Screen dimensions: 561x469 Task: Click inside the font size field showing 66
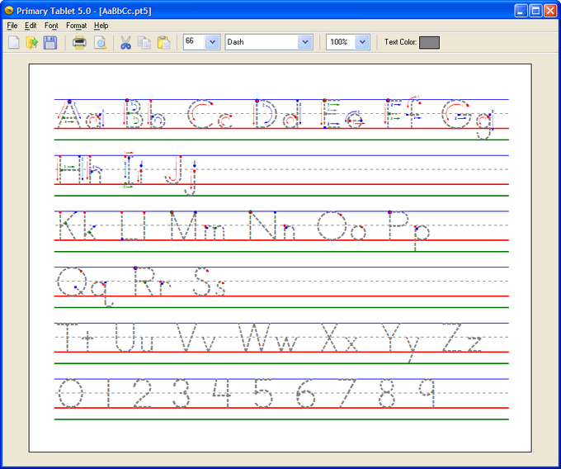tap(193, 42)
